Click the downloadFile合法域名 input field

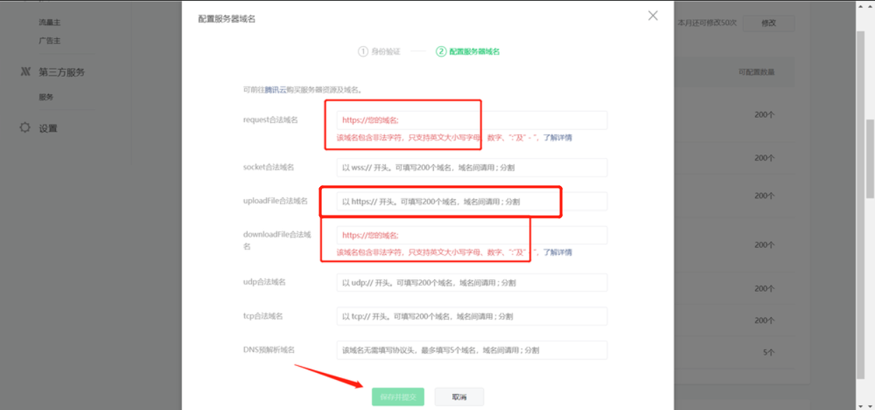coord(471,235)
